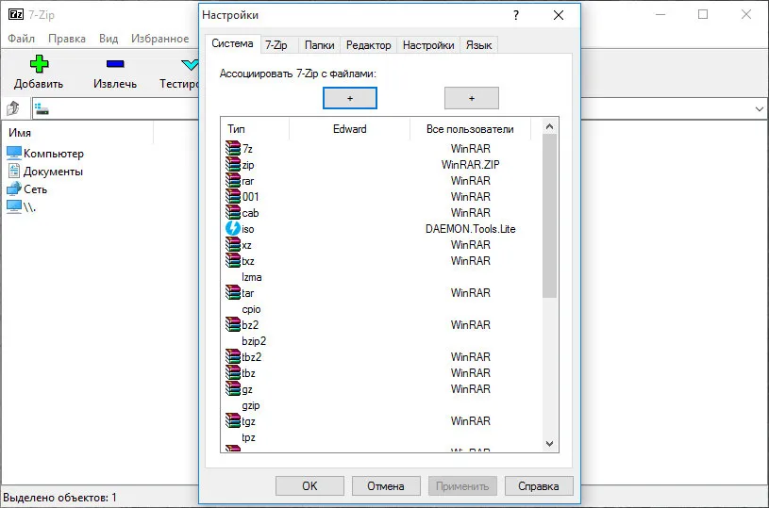Screen dimensions: 769x508
Task: Select the \\. device icon
Action: [x=14, y=206]
